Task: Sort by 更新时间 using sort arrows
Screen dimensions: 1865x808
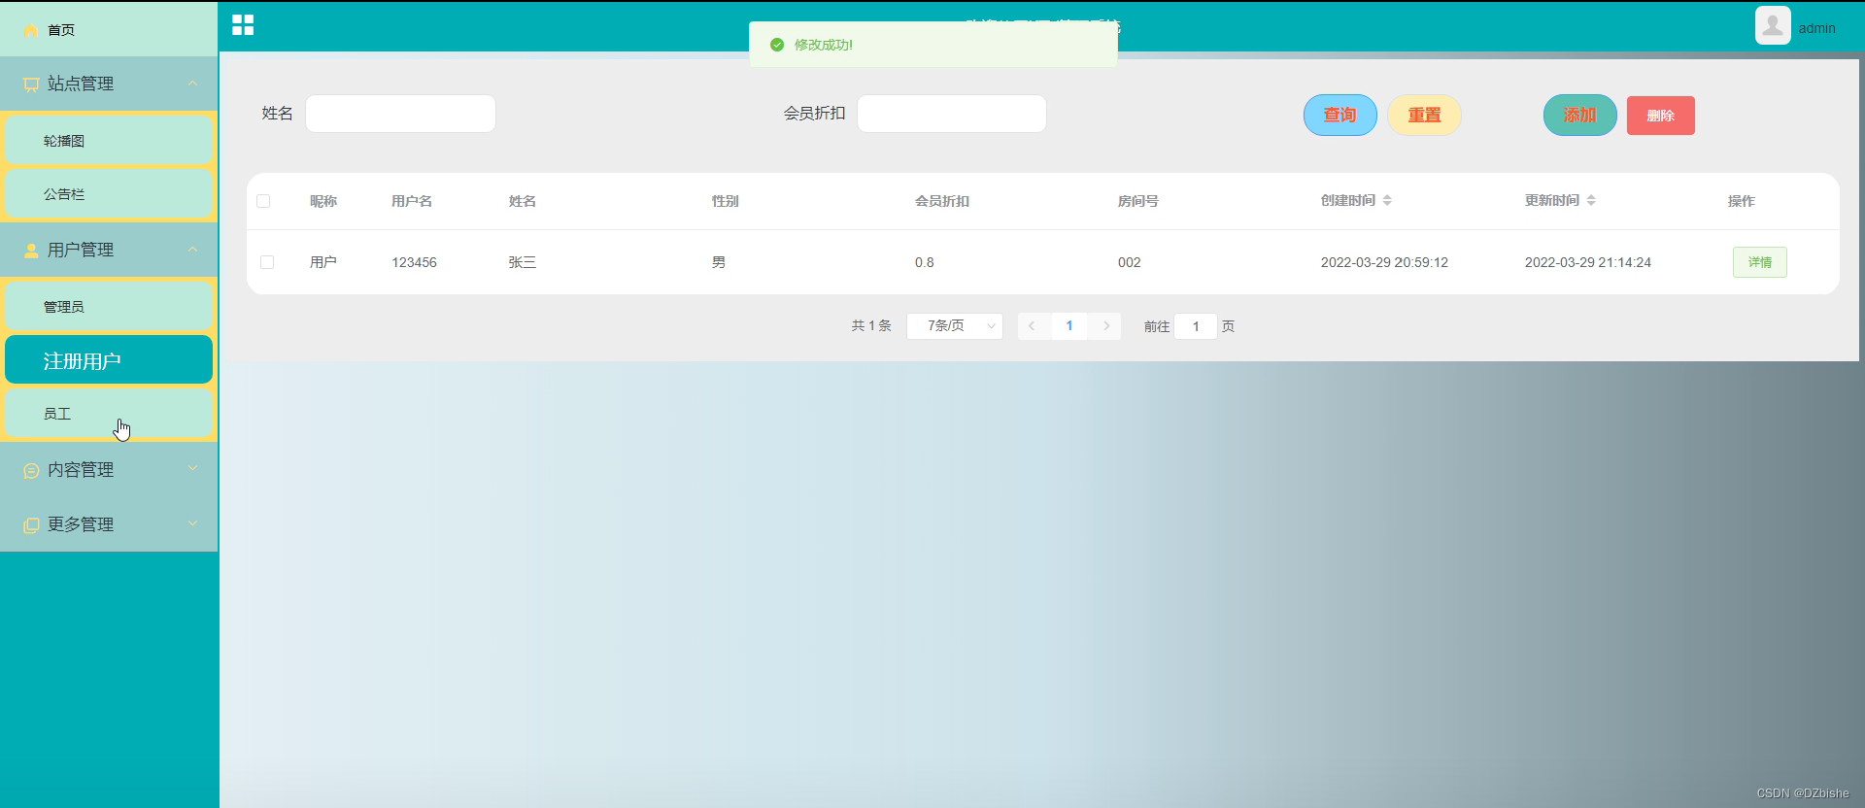Action: [1591, 200]
